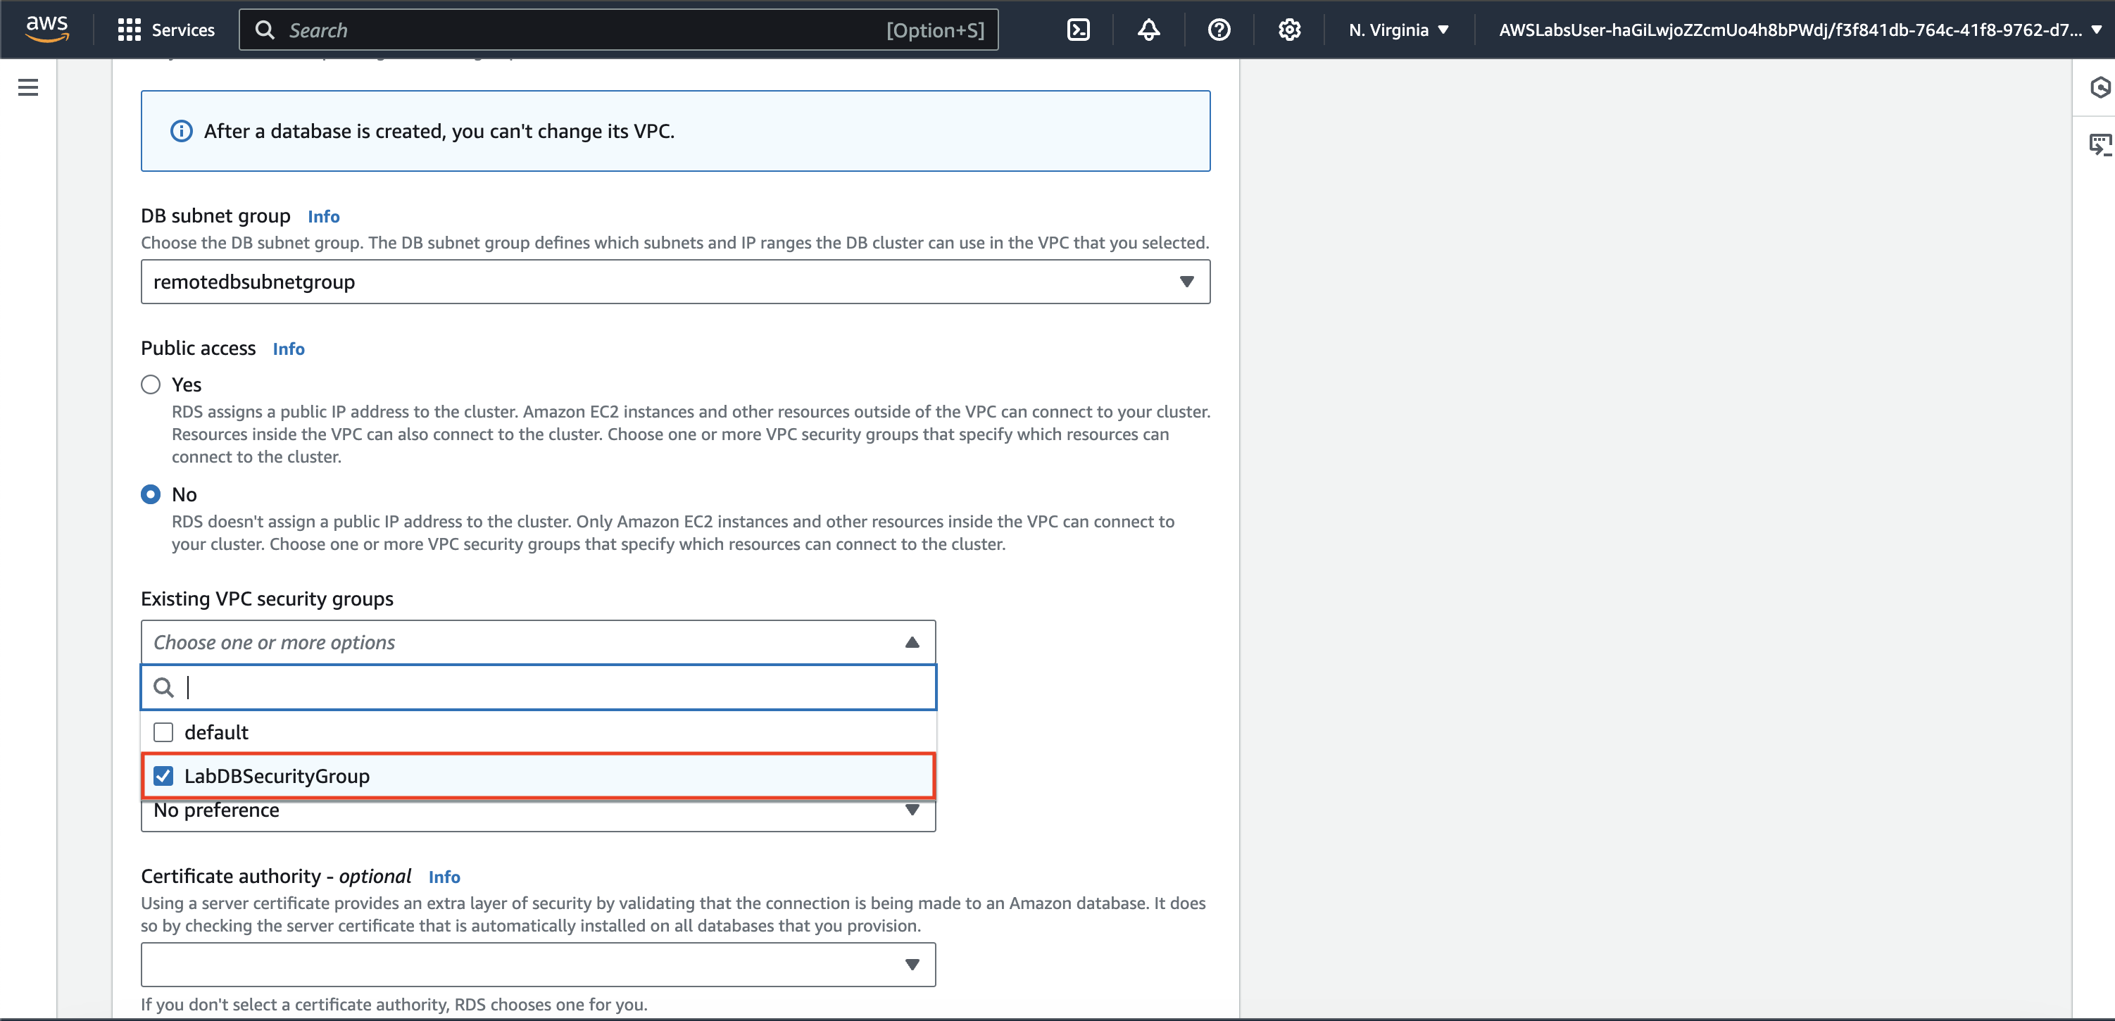The height and width of the screenshot is (1021, 2115).
Task: Select Yes for Public access
Action: click(150, 384)
